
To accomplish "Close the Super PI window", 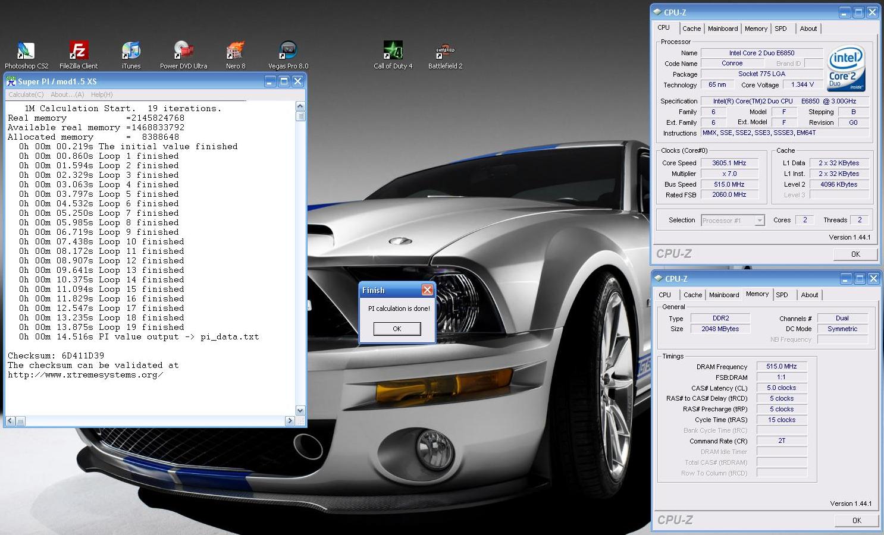I will click(x=298, y=81).
